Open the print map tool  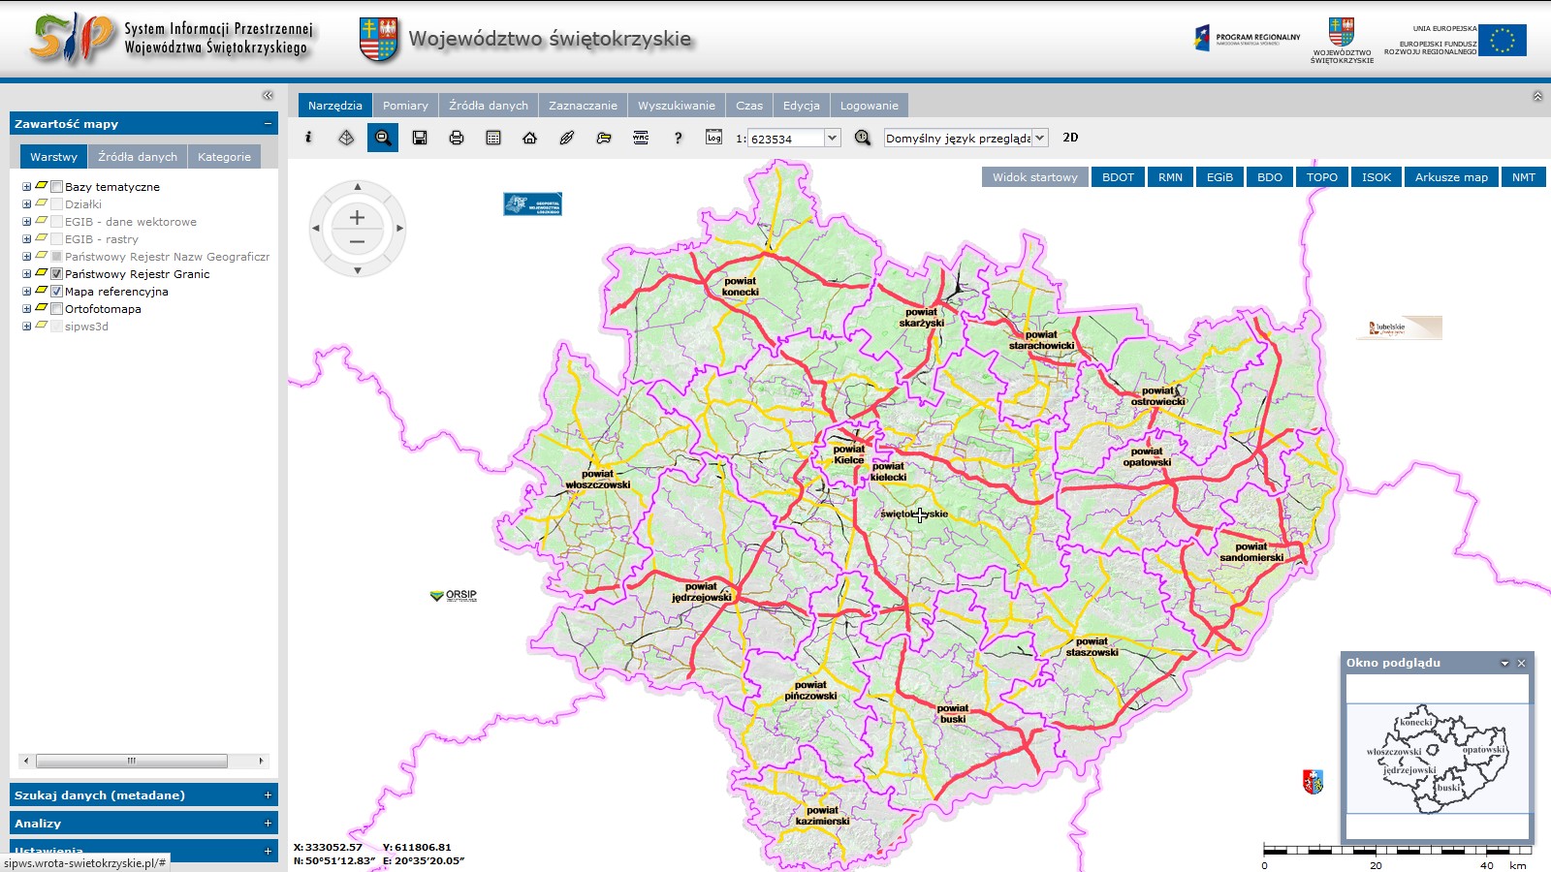point(457,138)
